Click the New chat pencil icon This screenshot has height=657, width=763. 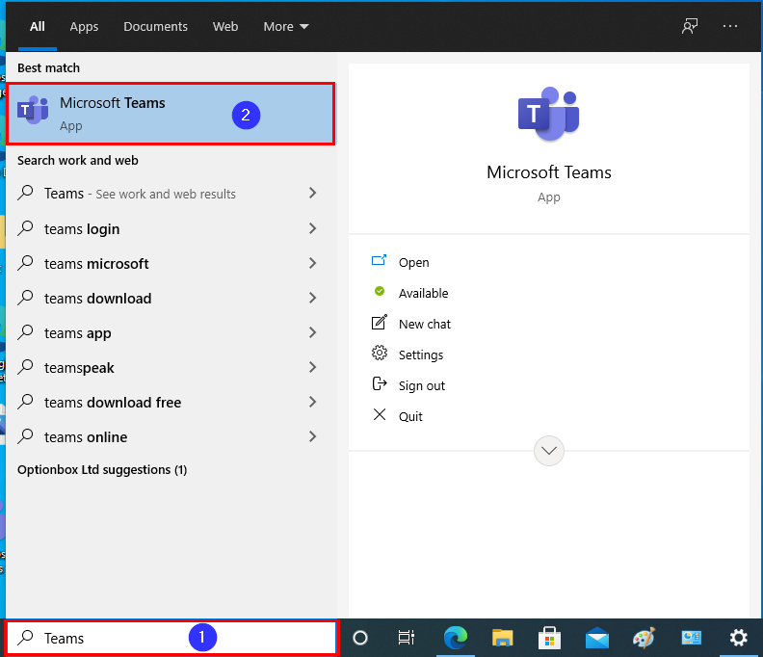[x=379, y=322]
